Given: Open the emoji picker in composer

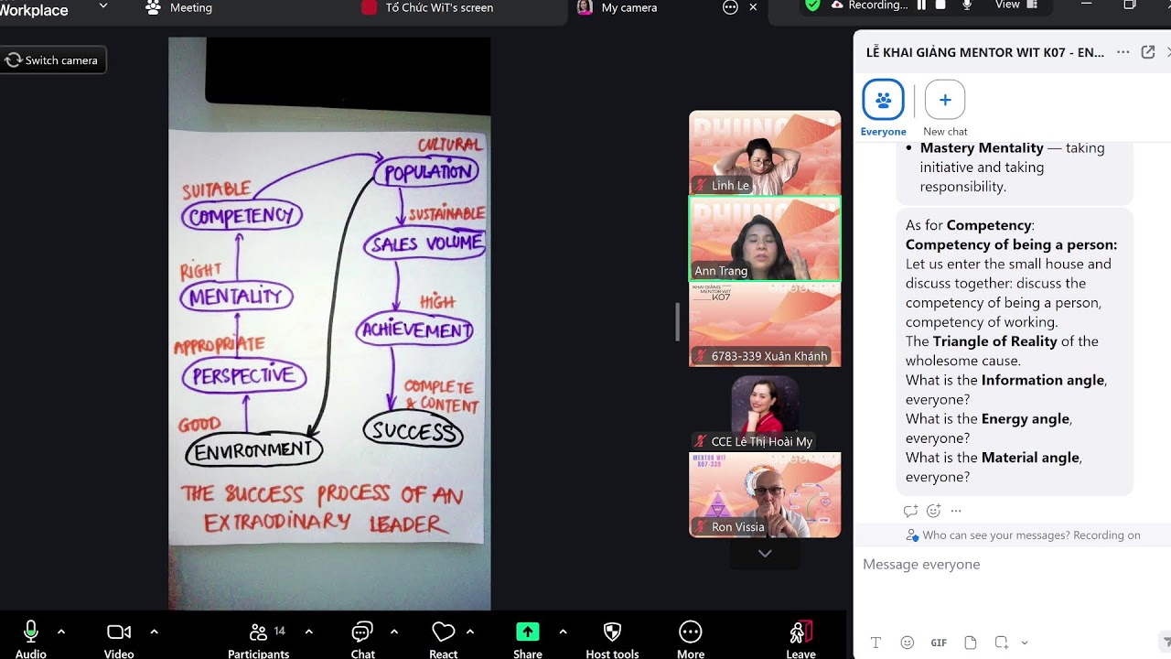Looking at the screenshot, I should [908, 643].
